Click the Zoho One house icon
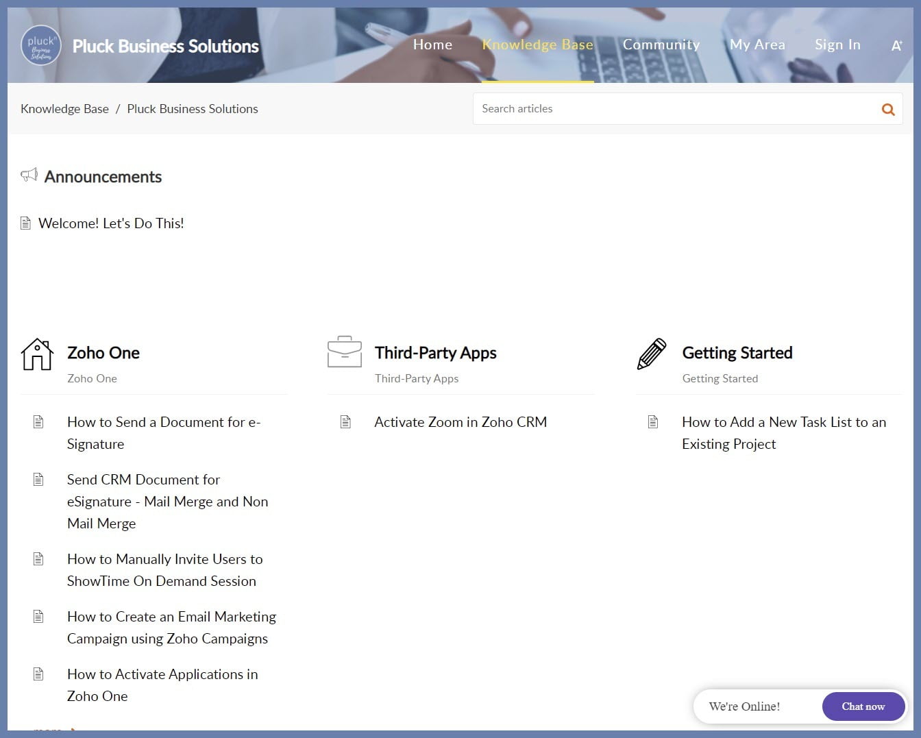 pyautogui.click(x=37, y=354)
